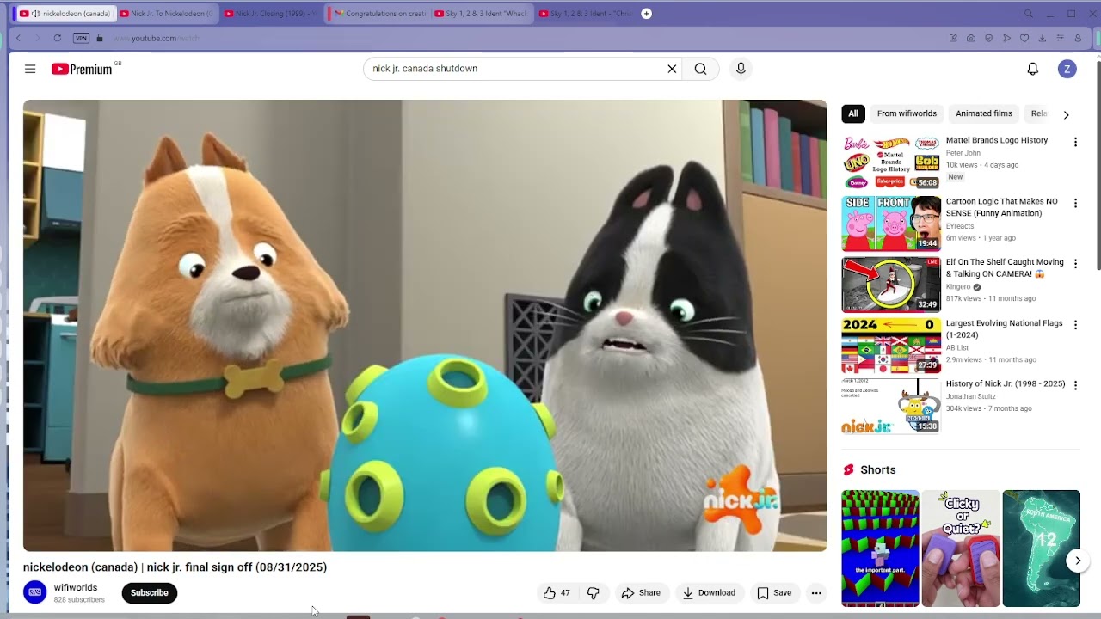Open browser snapshot camera tool
The image size is (1101, 619).
971,38
